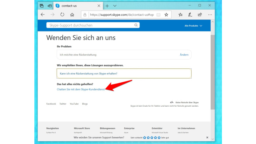The image size is (256, 144).
Task: Click the Azure footer link
Action: click(x=126, y=132)
